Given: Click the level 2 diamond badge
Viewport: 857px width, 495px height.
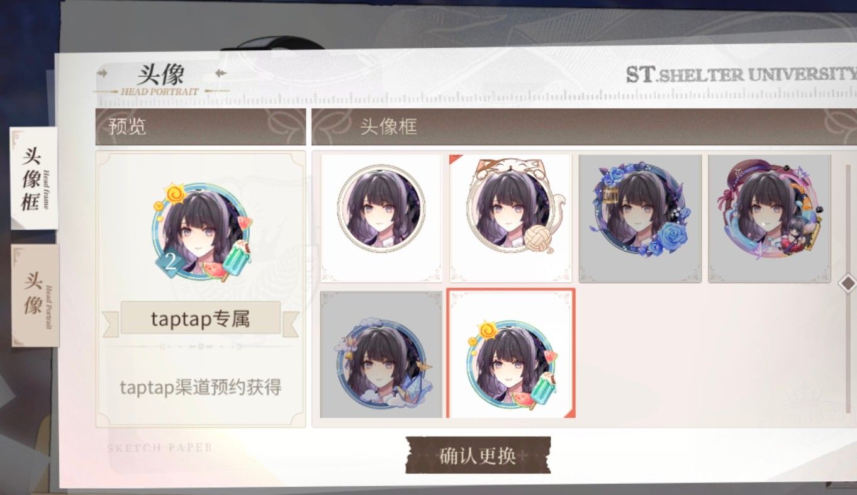Looking at the screenshot, I should tap(170, 260).
